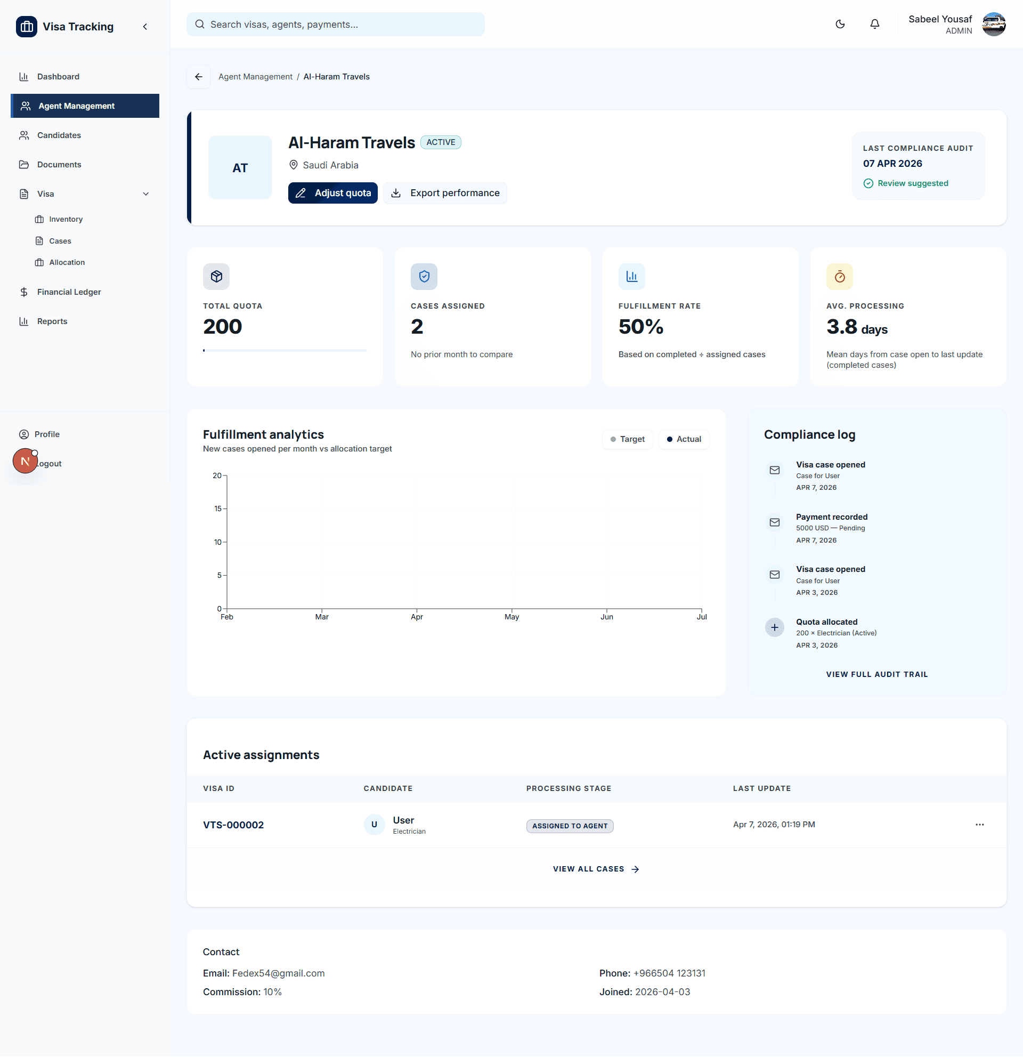Click the Adjust quota button
This screenshot has width=1023, height=1057.
click(x=332, y=193)
